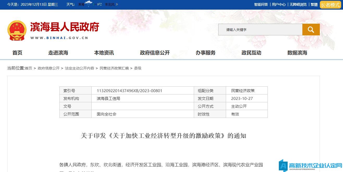Open the 走进滨海 menu
The width and height of the screenshot is (343, 172).
pos(58,53)
